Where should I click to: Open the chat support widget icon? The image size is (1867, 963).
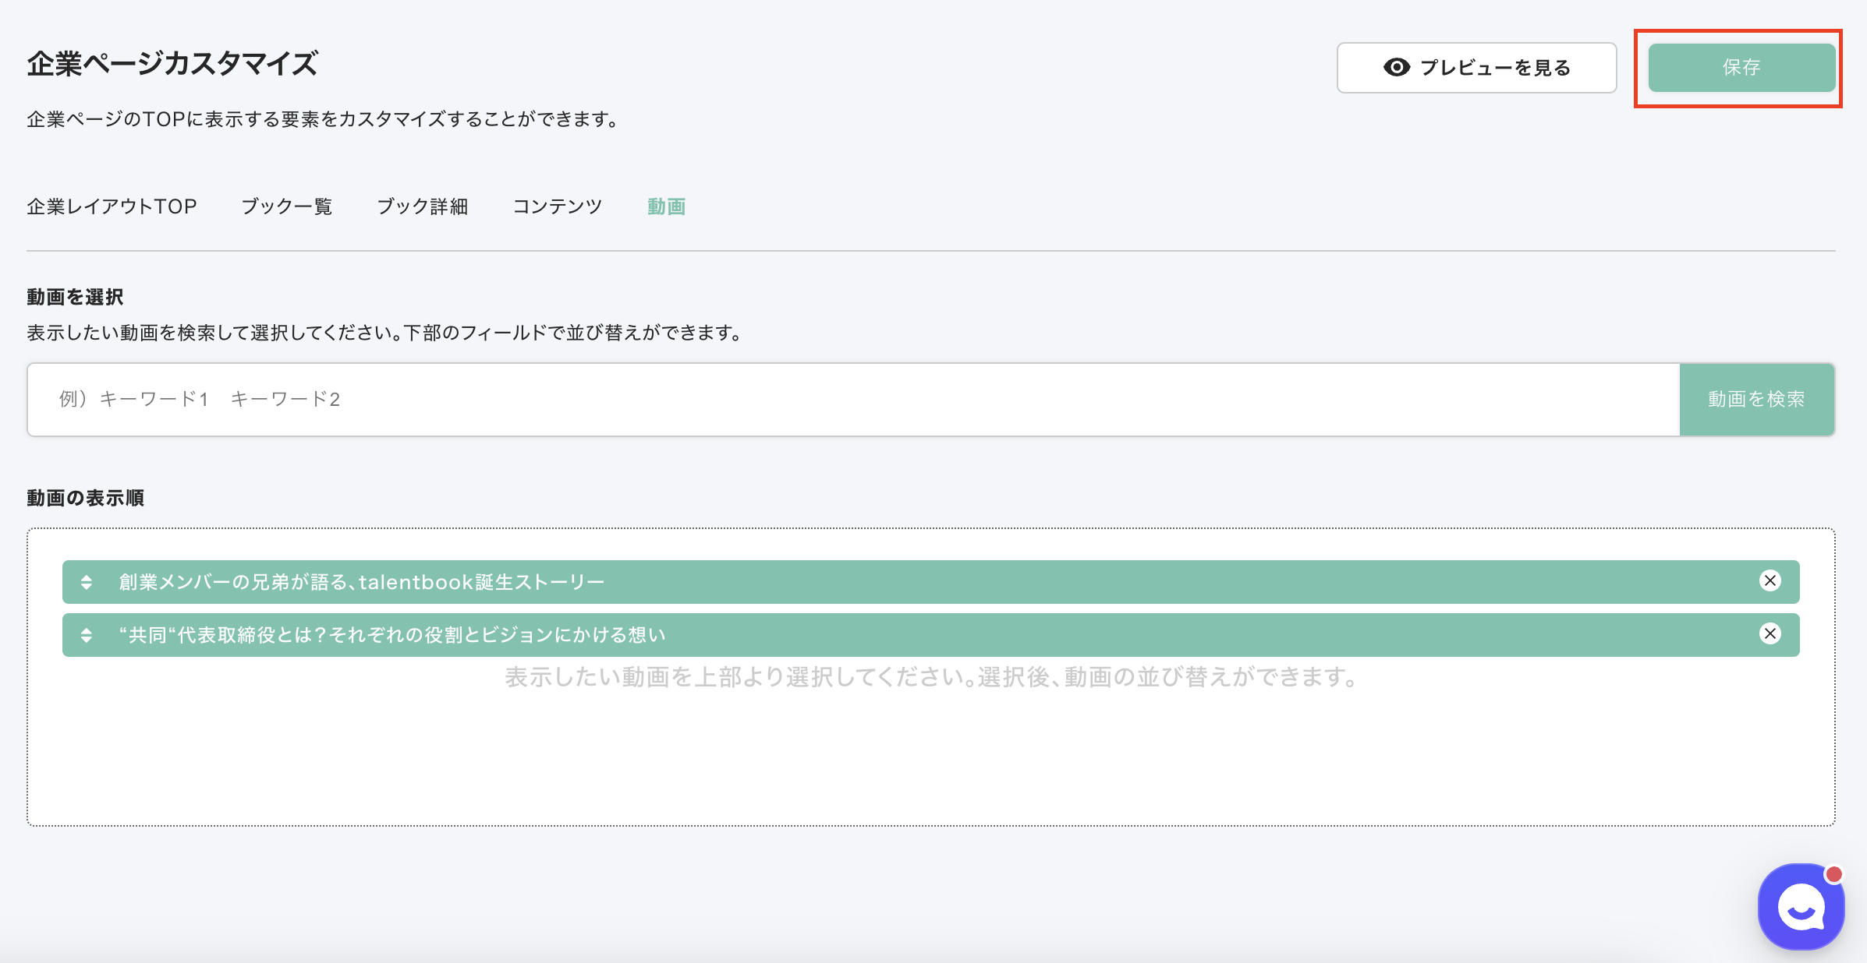pyautogui.click(x=1800, y=908)
